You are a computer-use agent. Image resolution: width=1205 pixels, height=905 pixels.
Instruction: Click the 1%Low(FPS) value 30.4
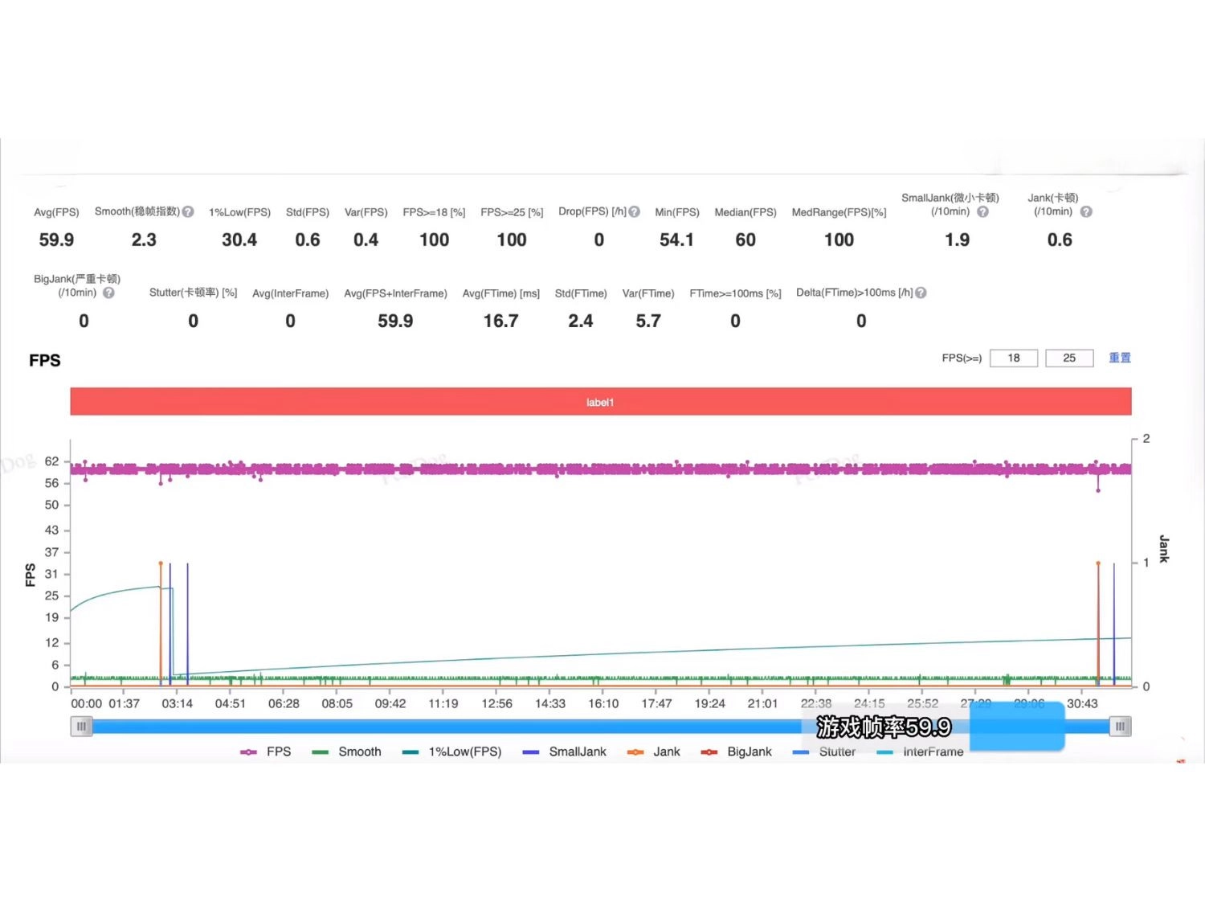[x=239, y=240]
